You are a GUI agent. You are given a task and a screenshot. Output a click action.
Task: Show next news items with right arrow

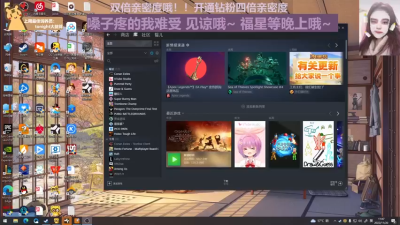coord(336,45)
